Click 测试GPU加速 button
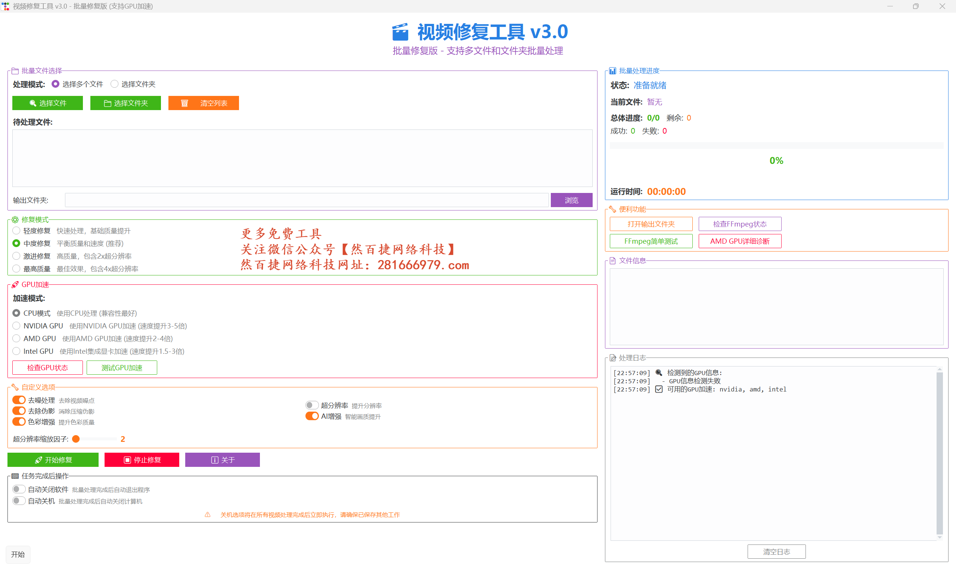 point(122,368)
